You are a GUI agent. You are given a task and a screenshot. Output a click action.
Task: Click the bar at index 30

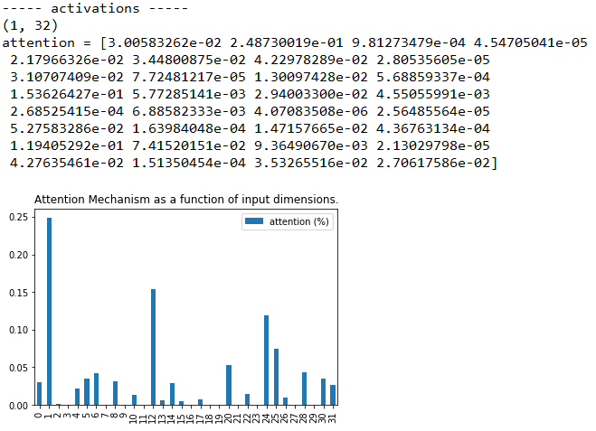pyautogui.click(x=323, y=392)
